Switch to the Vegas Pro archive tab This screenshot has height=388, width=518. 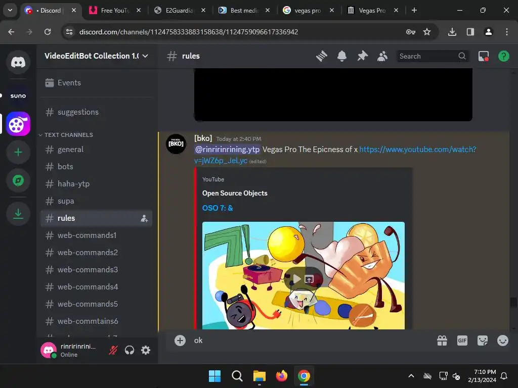372,10
